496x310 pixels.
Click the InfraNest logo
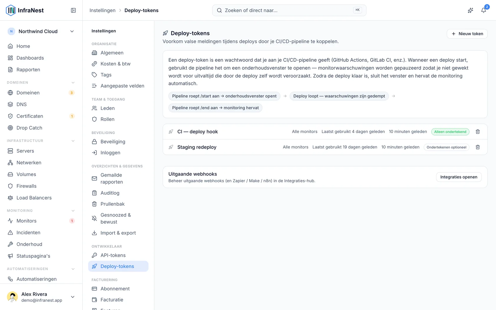coord(25,10)
